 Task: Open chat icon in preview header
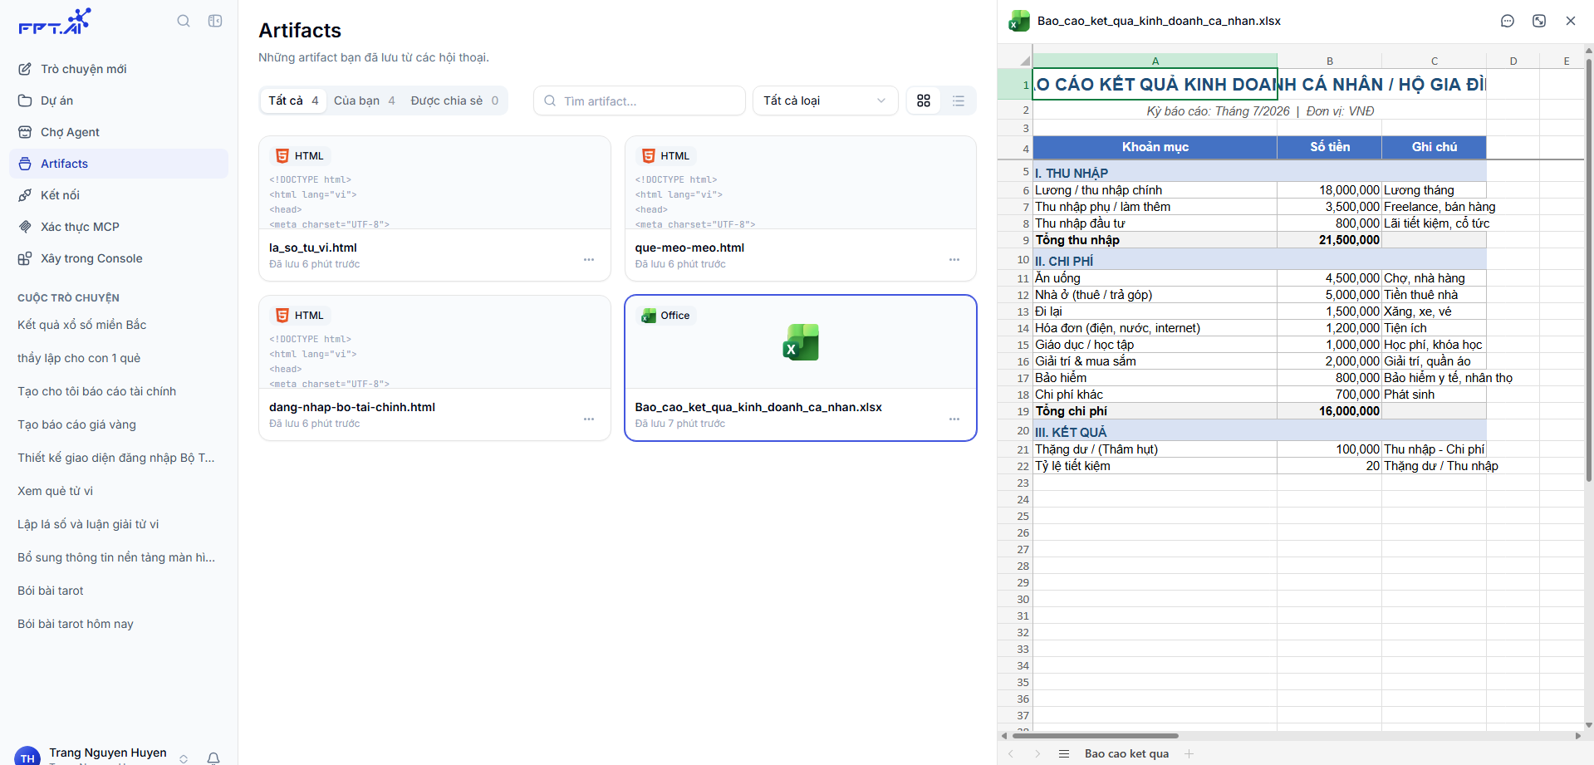1508,21
